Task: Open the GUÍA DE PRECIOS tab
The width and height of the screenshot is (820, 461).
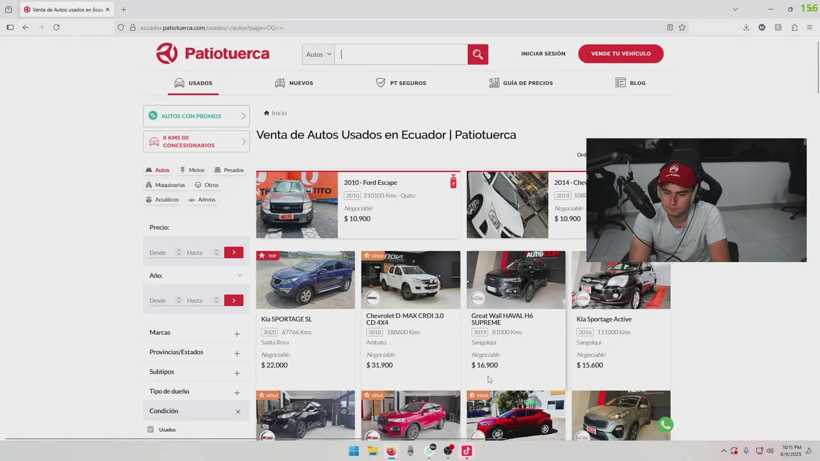Action: click(x=521, y=83)
